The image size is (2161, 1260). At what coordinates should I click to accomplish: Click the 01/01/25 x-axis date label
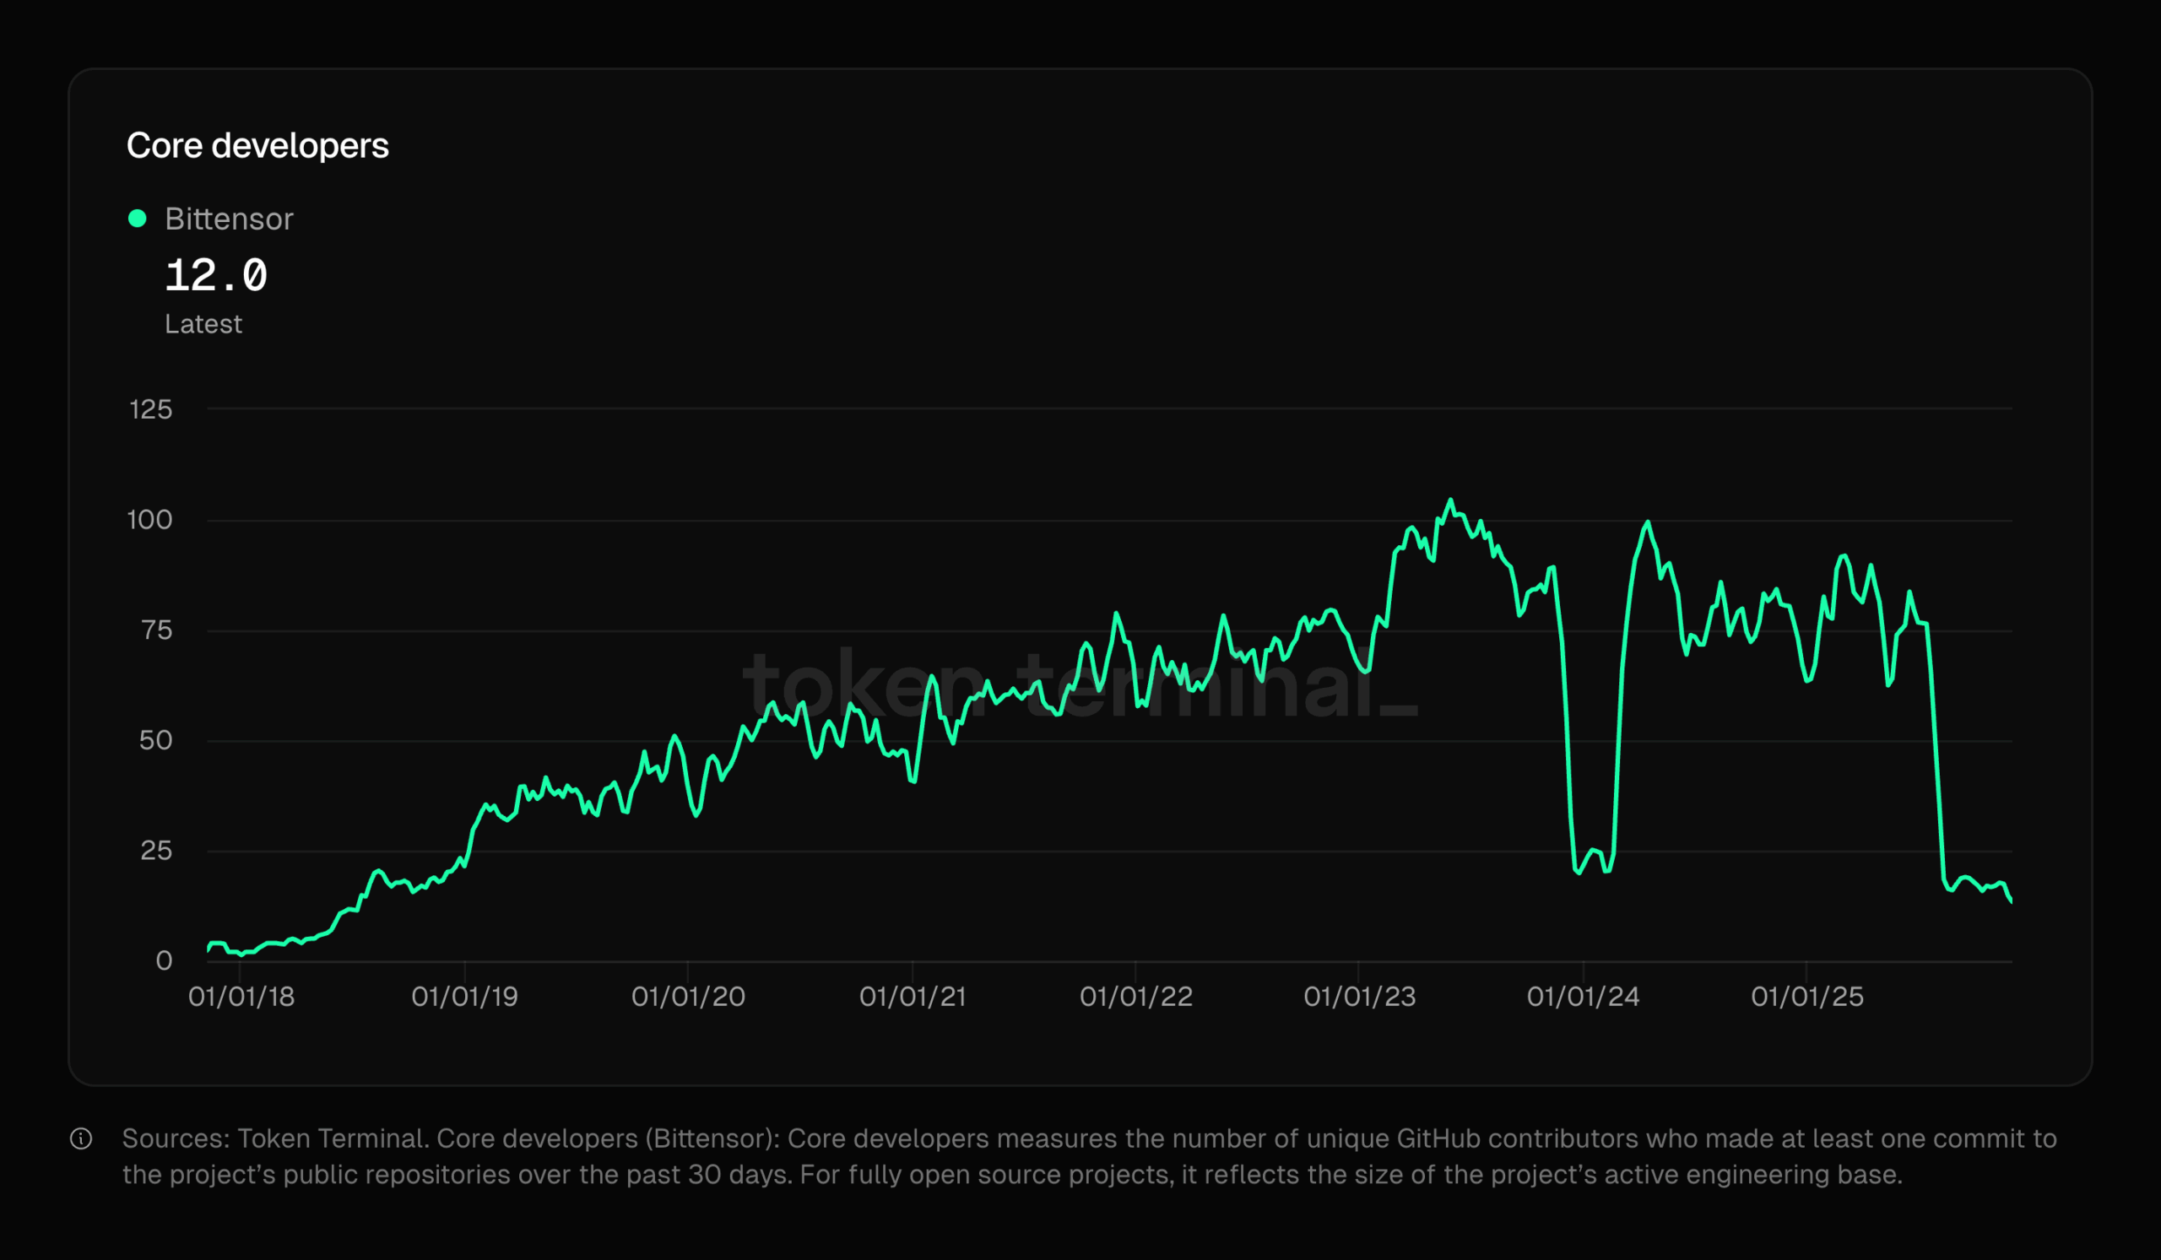pos(1806,996)
